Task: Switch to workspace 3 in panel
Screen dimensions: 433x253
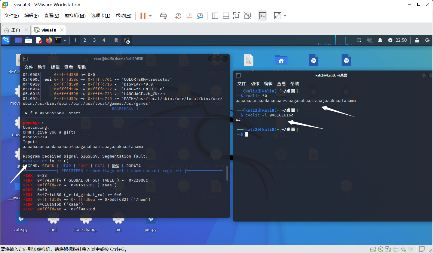Action: pos(94,40)
